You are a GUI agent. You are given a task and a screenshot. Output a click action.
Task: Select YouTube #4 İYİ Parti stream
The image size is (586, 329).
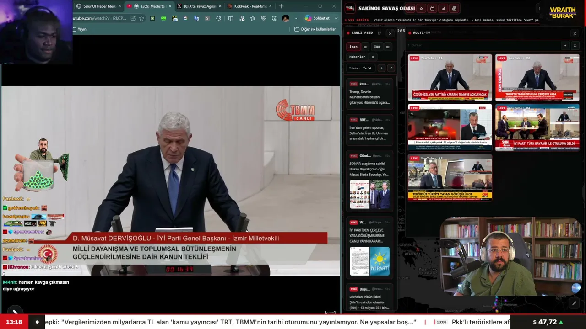coord(537,127)
